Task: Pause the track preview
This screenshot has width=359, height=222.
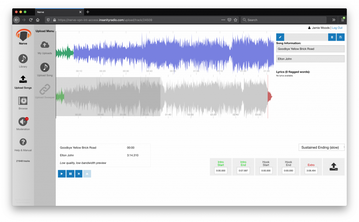Action: (70, 174)
